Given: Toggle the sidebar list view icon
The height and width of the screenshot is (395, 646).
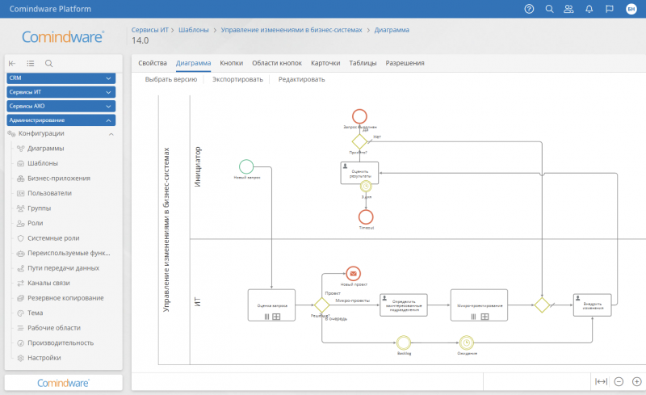Looking at the screenshot, I should tap(31, 63).
